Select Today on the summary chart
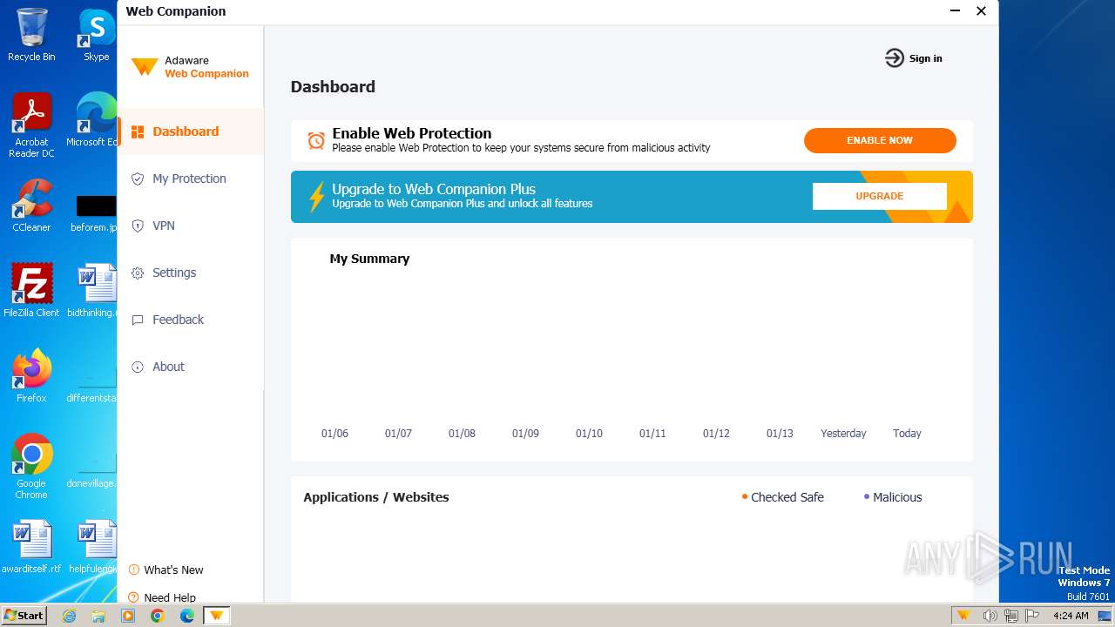This screenshot has width=1115, height=627. pos(907,434)
